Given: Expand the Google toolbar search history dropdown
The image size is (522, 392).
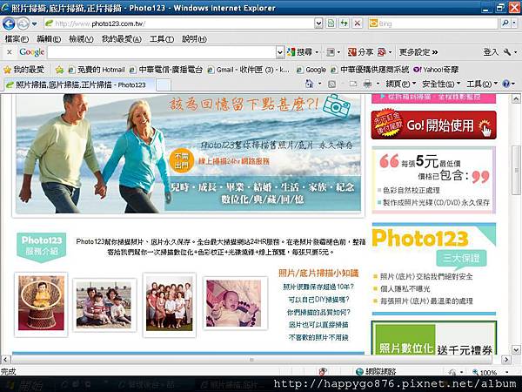Looking at the screenshot, I should [x=280, y=52].
